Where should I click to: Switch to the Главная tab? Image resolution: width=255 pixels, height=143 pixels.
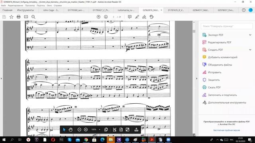pos(8,10)
